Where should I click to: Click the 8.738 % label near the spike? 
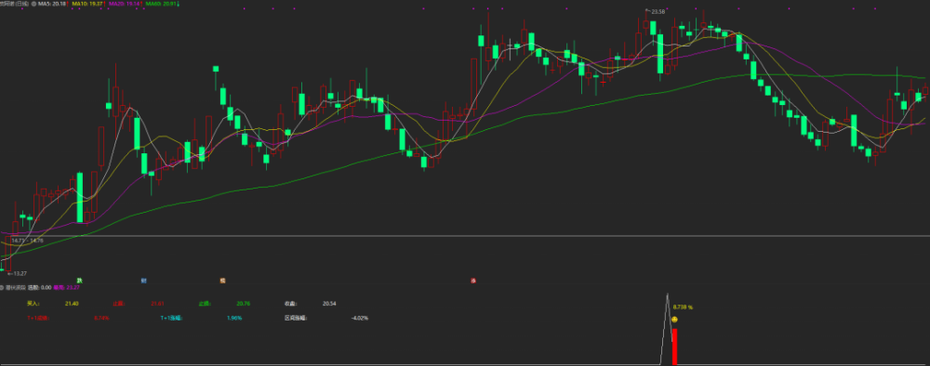pyautogui.click(x=683, y=307)
